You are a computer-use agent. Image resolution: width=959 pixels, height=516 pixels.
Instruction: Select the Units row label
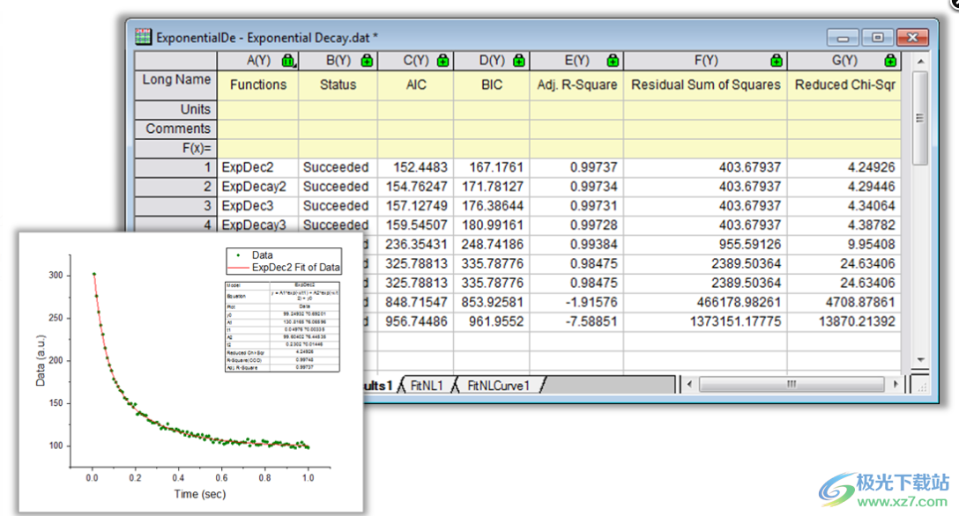(x=176, y=109)
